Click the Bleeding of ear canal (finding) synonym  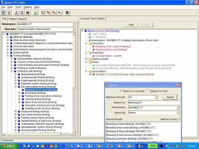click(111, 50)
